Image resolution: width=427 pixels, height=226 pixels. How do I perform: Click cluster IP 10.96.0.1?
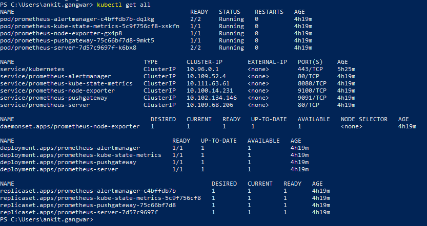coord(202,69)
